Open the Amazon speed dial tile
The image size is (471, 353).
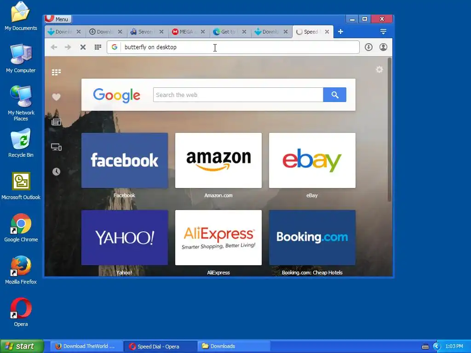218,160
